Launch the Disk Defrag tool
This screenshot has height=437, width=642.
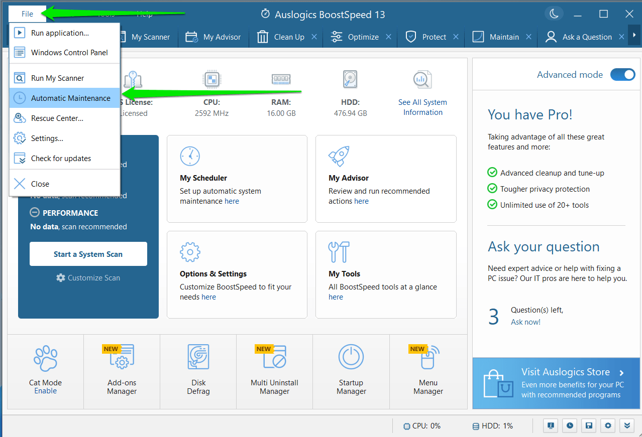click(x=198, y=372)
